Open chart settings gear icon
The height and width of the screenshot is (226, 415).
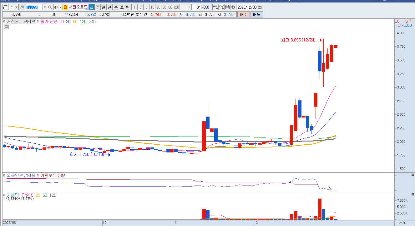233,7
